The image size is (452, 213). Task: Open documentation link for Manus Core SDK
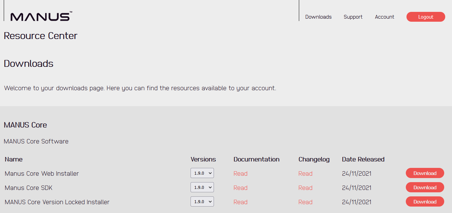(x=240, y=188)
